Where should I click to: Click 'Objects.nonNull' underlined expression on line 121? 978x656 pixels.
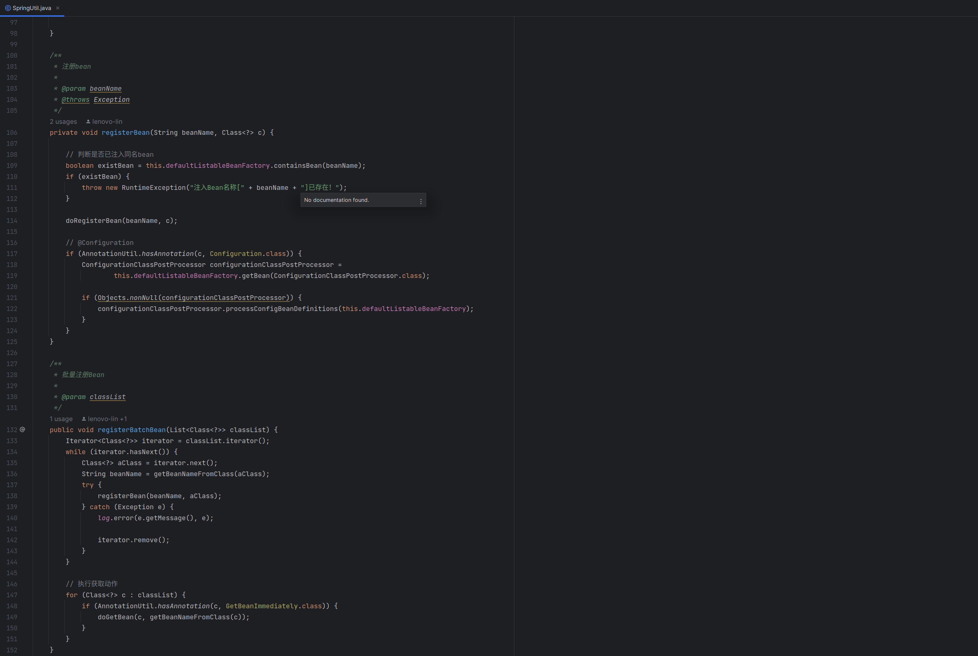(x=193, y=298)
